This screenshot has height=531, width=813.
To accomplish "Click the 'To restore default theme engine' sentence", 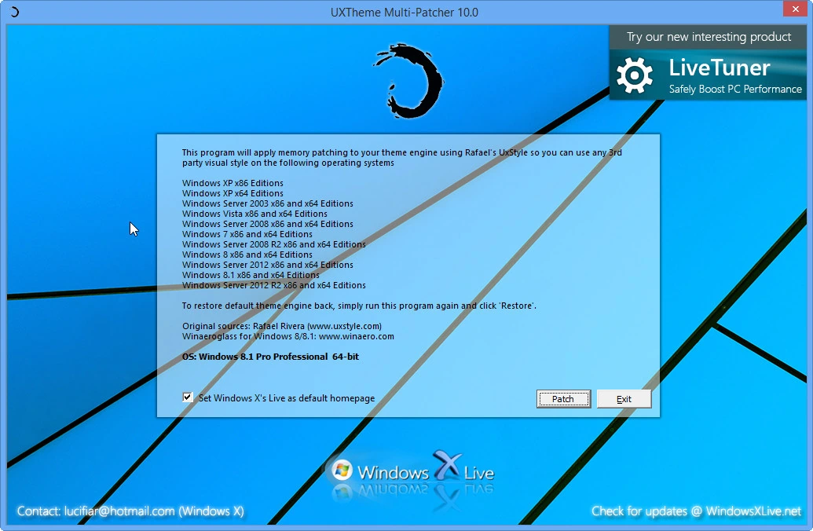I will click(359, 306).
